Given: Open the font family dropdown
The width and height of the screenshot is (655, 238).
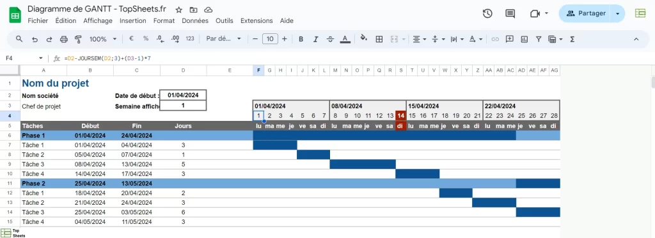Looking at the screenshot, I should click(x=223, y=38).
